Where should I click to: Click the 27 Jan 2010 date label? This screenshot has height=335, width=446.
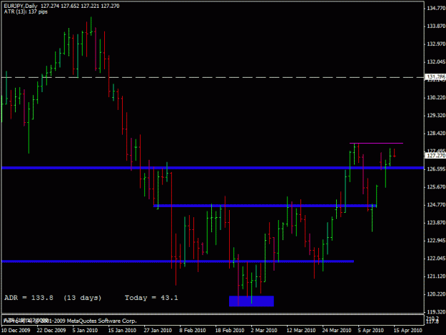click(x=158, y=331)
